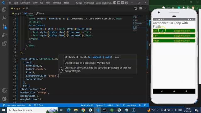Click the VS Code logo icon

(3, 3)
